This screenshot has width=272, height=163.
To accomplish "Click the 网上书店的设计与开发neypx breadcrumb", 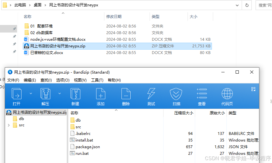I will pyautogui.click(x=74, y=5).
